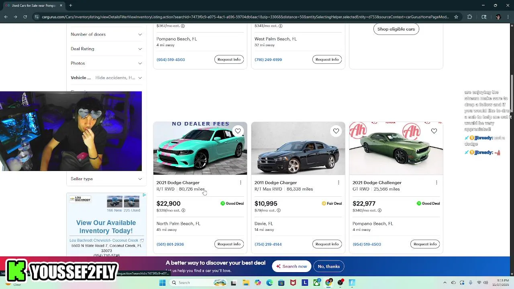This screenshot has width=514, height=289.
Task: Open Chrome three-dot menu
Action: click(509, 17)
